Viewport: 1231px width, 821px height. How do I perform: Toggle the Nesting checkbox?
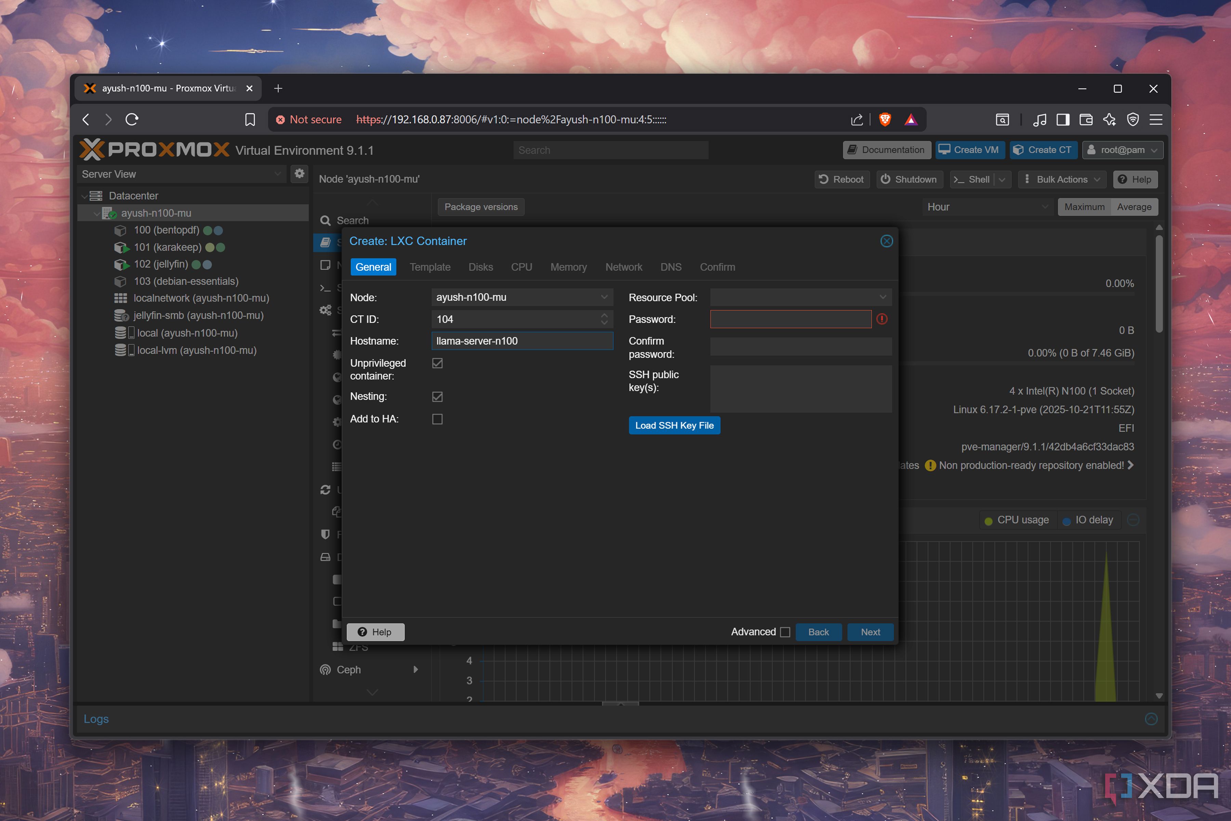438,397
